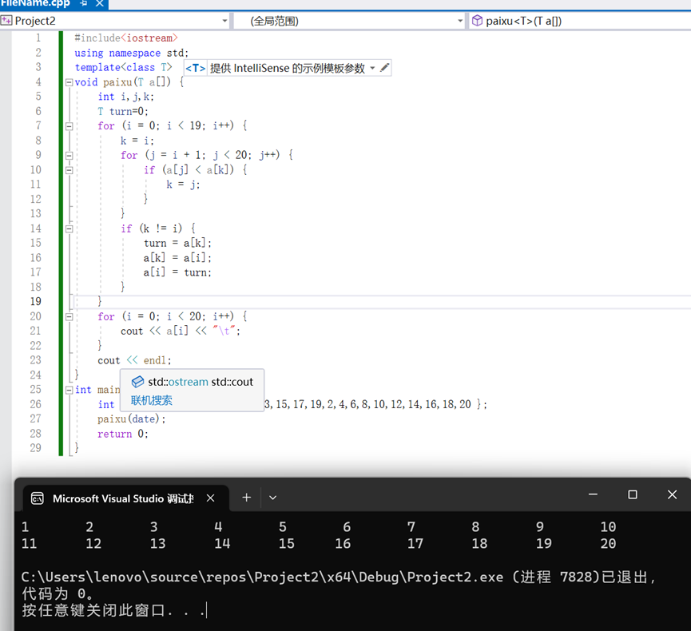Click the terminal icon in the debug console tab
691x631 pixels.
pos(37,498)
